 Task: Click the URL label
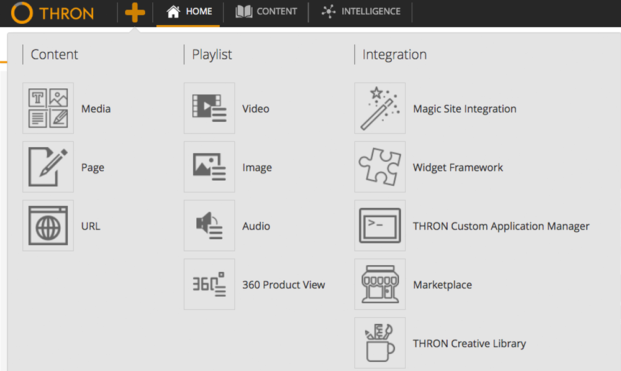point(91,226)
